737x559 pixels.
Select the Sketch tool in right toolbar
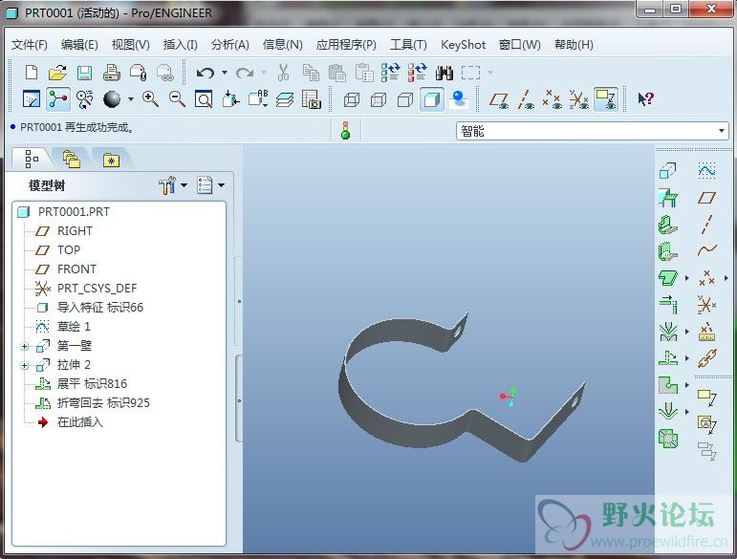706,170
